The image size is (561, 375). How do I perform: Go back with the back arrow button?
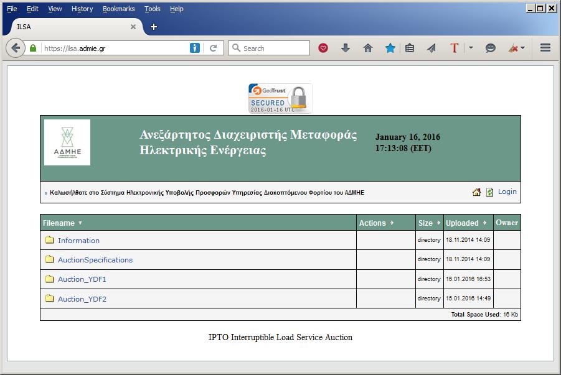coord(16,48)
